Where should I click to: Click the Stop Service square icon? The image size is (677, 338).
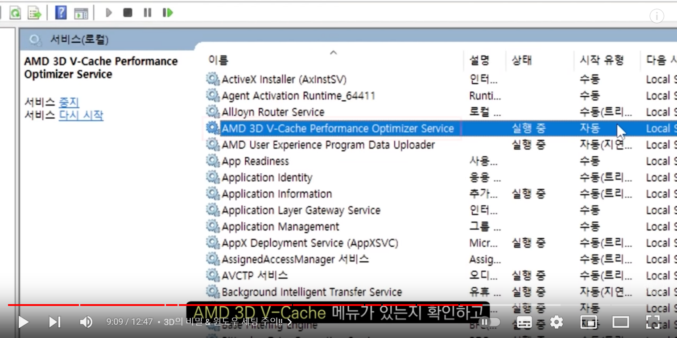tap(128, 12)
